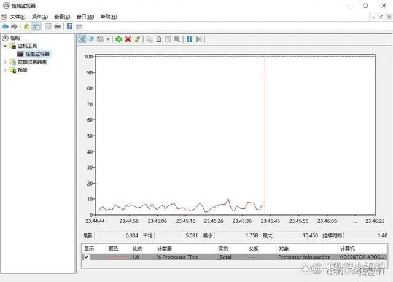Expand the 报告 node
This screenshot has height=282, width=393.
point(5,70)
